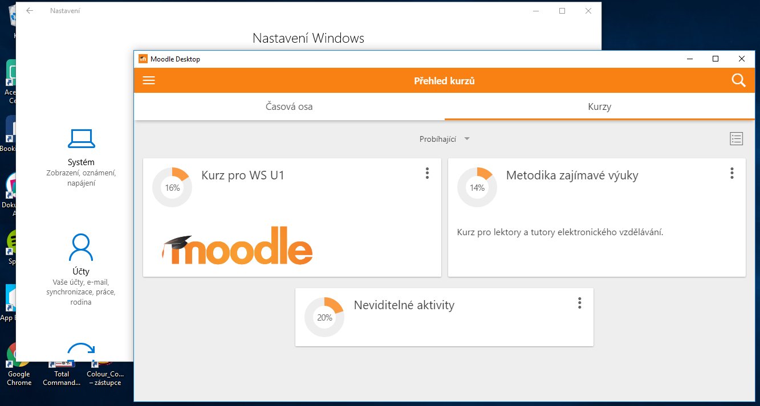Click the search magnifier icon in Moodle
760x406 pixels.
coord(738,81)
